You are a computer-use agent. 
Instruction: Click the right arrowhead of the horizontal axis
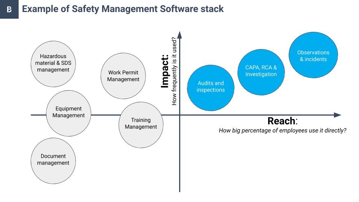338,115
